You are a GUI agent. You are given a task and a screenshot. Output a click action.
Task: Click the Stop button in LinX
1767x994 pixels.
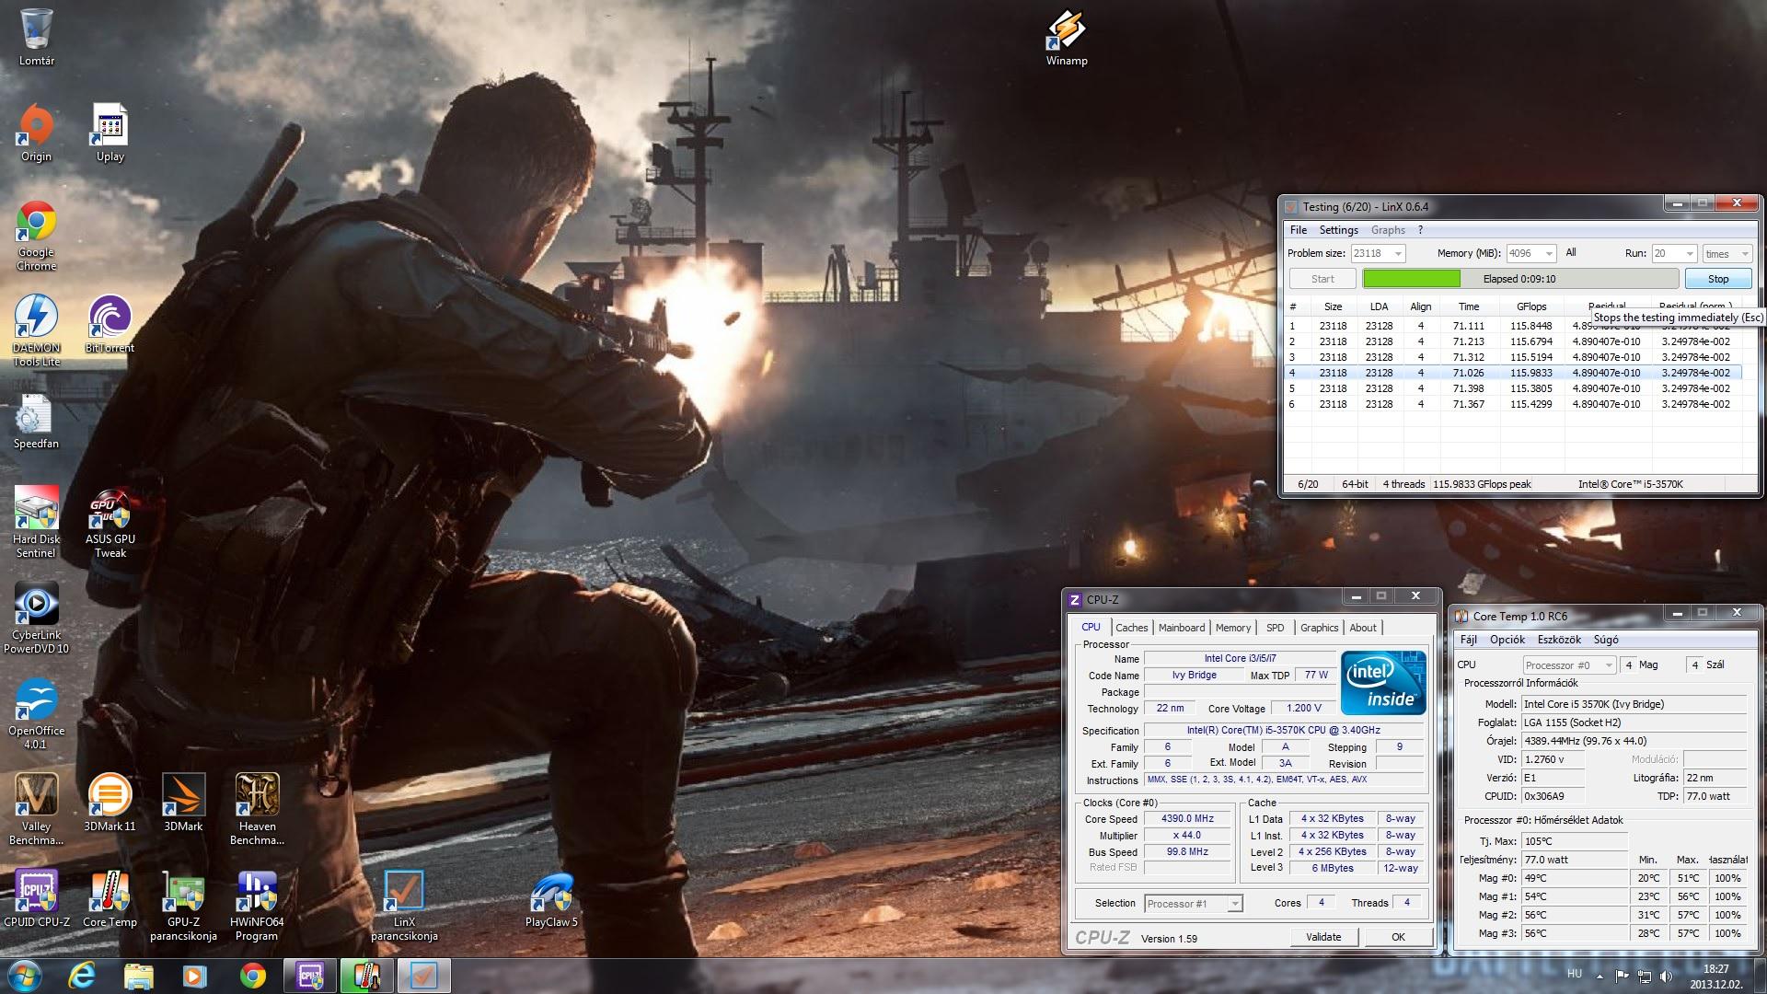pyautogui.click(x=1718, y=279)
